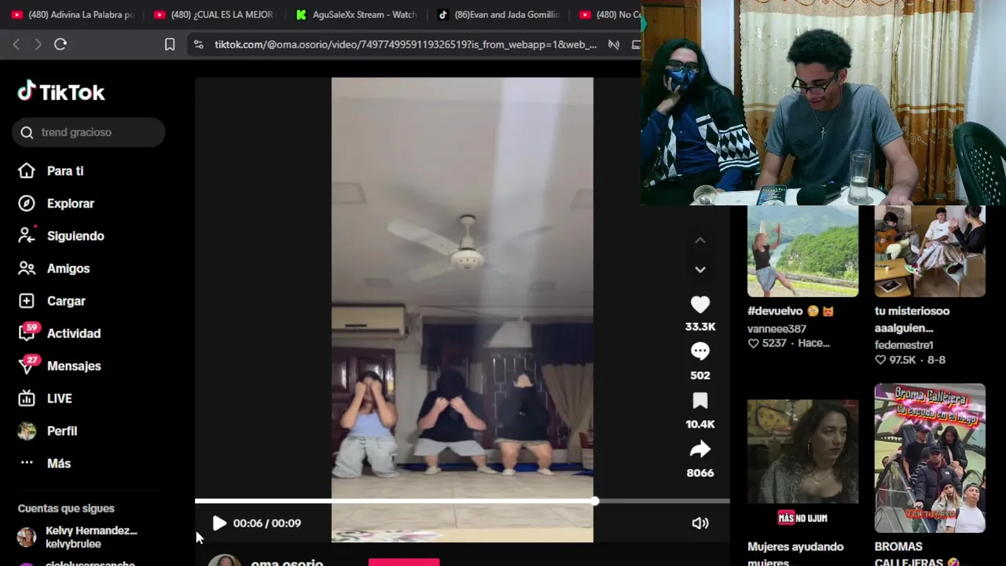Click the 502 comments count
The height and width of the screenshot is (566, 1006).
coord(700,375)
